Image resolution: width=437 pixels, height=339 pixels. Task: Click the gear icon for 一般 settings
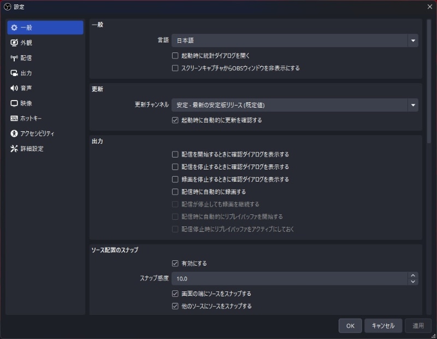[14, 27]
